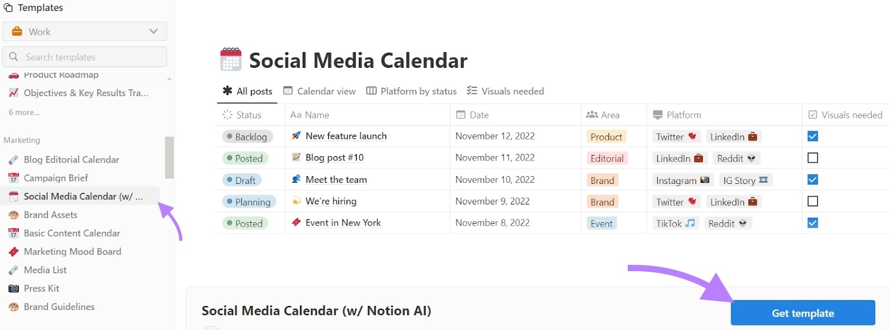Open Backlog status dropdown for New feature launch

tap(247, 137)
